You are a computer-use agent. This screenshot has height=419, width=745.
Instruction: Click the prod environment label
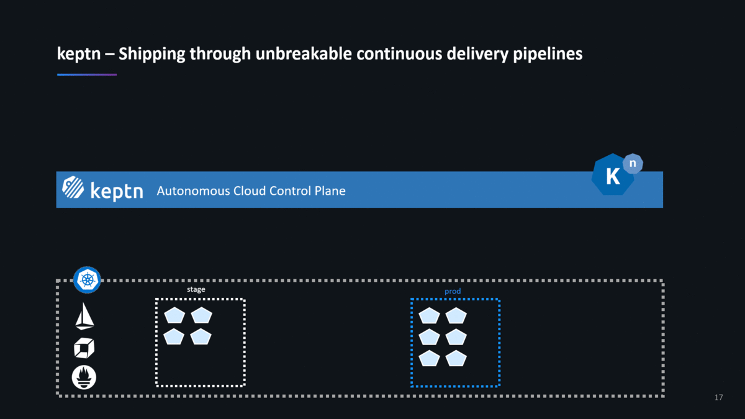(x=453, y=291)
